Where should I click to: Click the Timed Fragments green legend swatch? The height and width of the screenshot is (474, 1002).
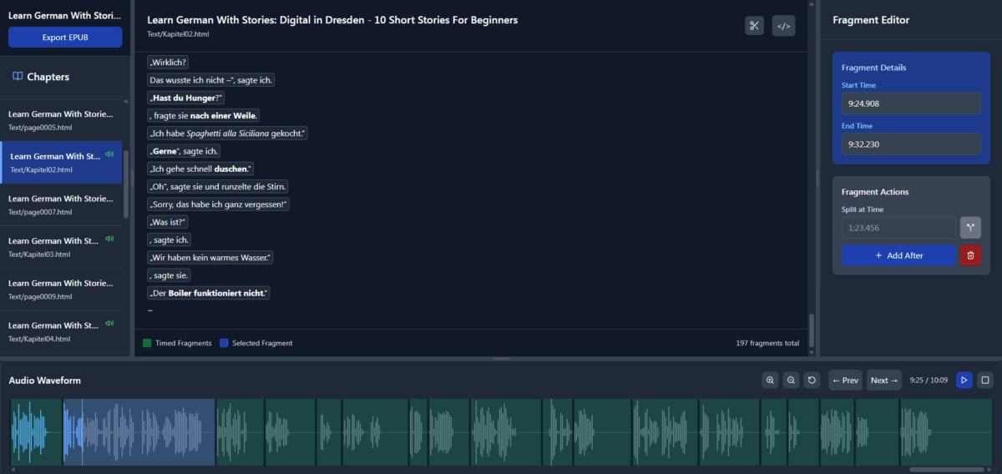[x=147, y=343]
